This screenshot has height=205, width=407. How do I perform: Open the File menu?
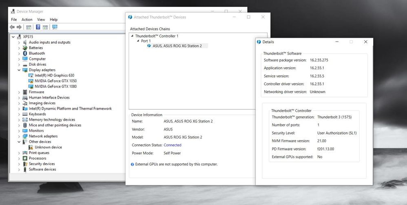coord(14,20)
